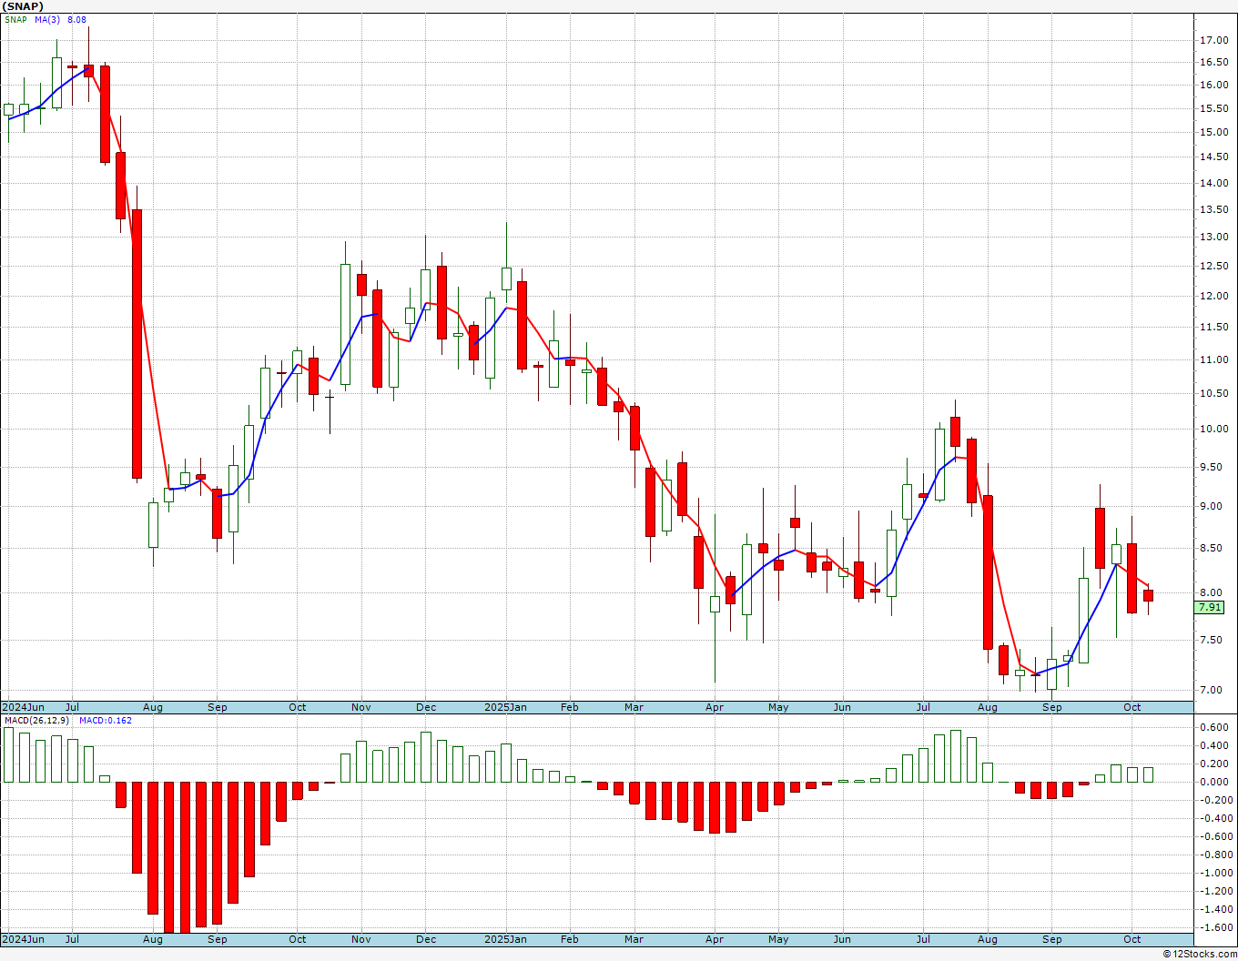The width and height of the screenshot is (1238, 961).
Task: Select the 16.00 price axis label
Action: [1213, 86]
